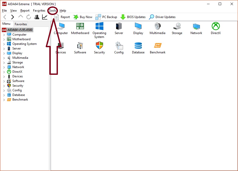Open the Network icon in main pane
The height and width of the screenshot is (171, 238).
(x=196, y=26)
